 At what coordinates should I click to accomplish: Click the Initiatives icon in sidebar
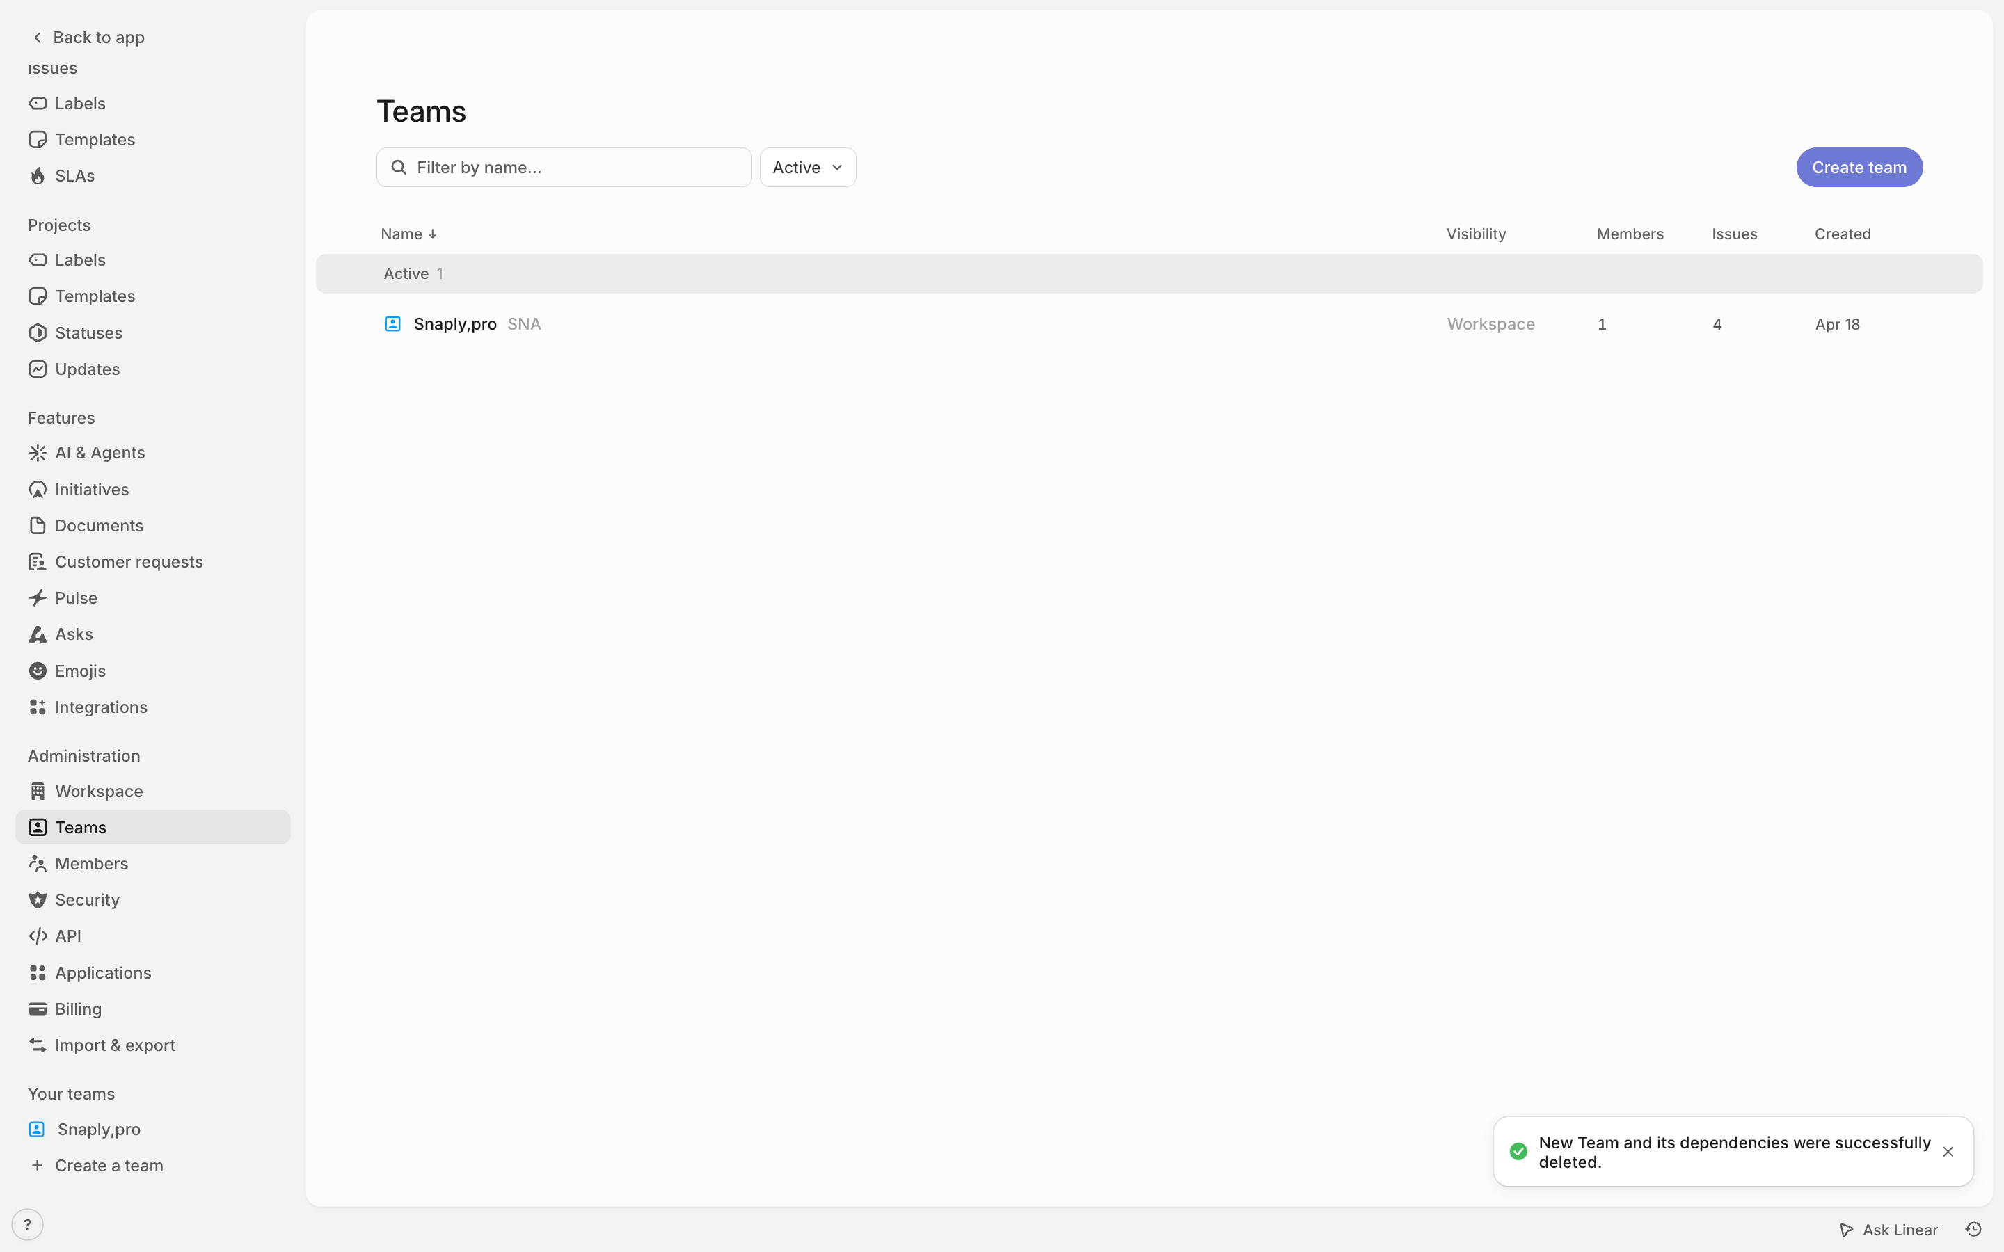38,490
